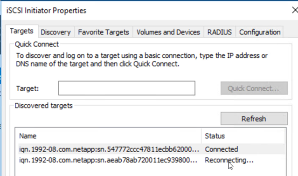Click the Target text input field
Screen dimensions: 298x176
coord(127,88)
